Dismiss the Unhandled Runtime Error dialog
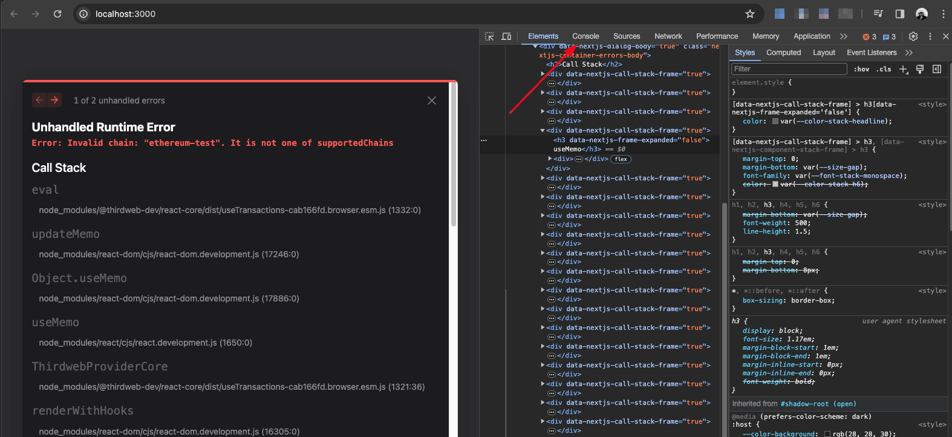Viewport: 952px width, 437px height. tap(432, 100)
